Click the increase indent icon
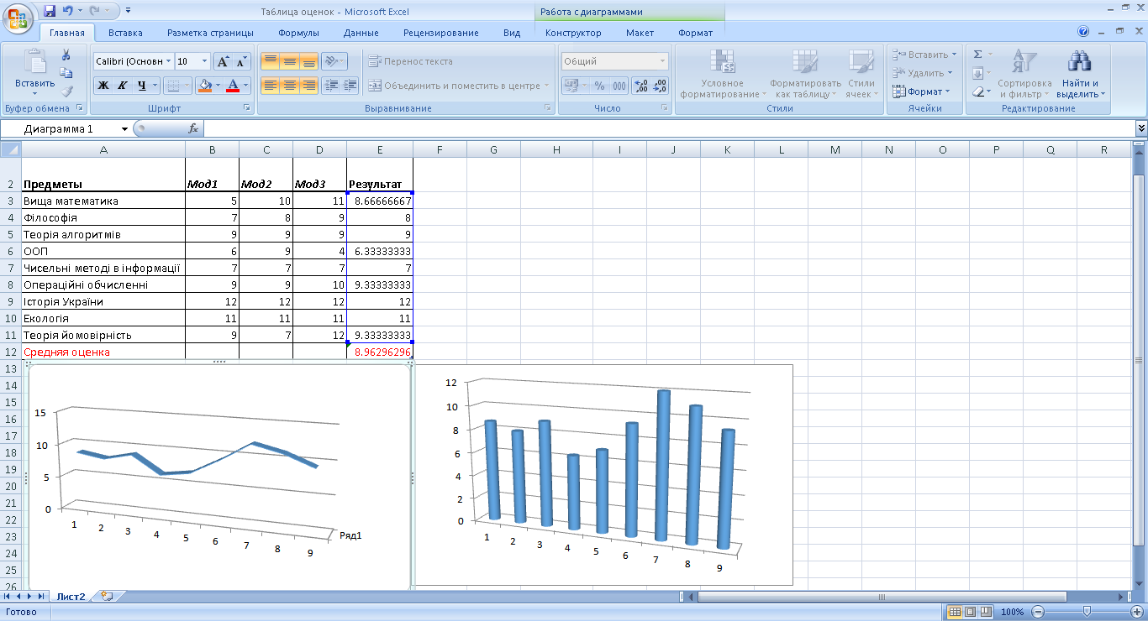1148x621 pixels. pos(350,86)
